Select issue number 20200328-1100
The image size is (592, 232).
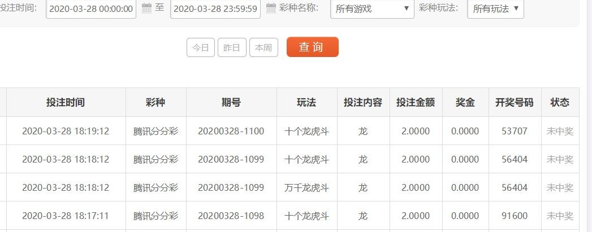tap(231, 131)
